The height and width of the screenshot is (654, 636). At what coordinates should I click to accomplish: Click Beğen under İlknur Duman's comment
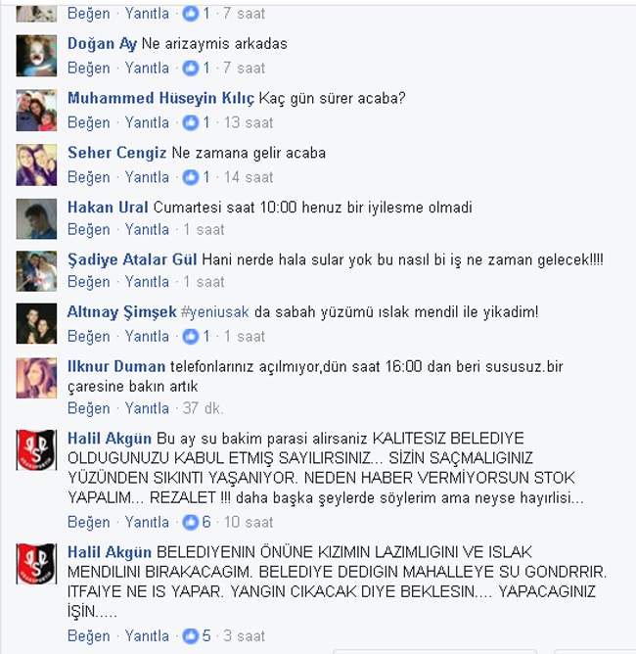(x=89, y=408)
